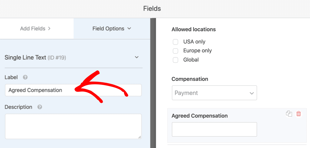Screen dimensions: 310x148
Task: Click inside the Description text area
Action: [x=73, y=126]
